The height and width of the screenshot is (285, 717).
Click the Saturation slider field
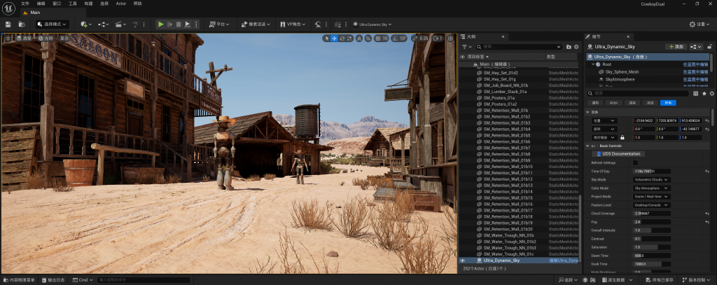pyautogui.click(x=652, y=246)
